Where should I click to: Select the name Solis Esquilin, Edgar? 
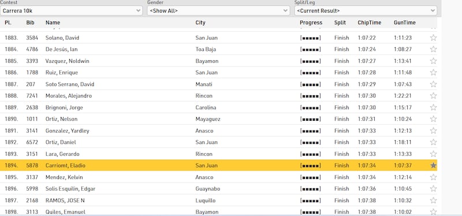point(70,189)
